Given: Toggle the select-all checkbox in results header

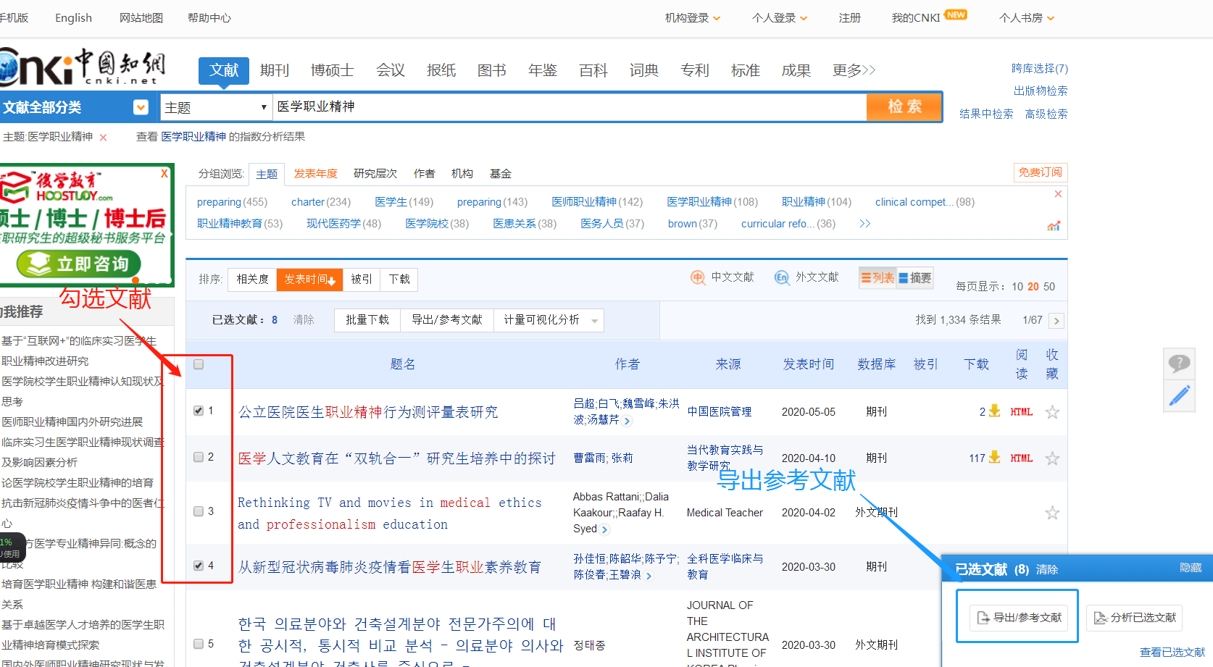Looking at the screenshot, I should [197, 365].
